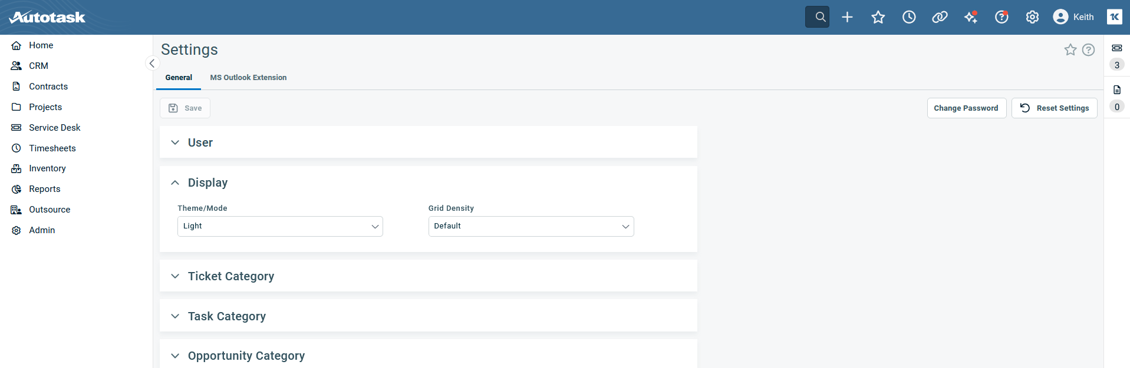Image resolution: width=1130 pixels, height=368 pixels.
Task: Open the bookmarks star in top bar
Action: point(878,17)
